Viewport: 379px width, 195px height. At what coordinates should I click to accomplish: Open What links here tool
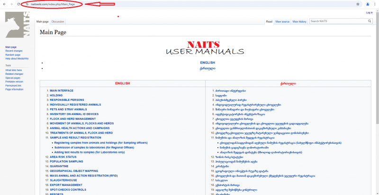coord(14,70)
